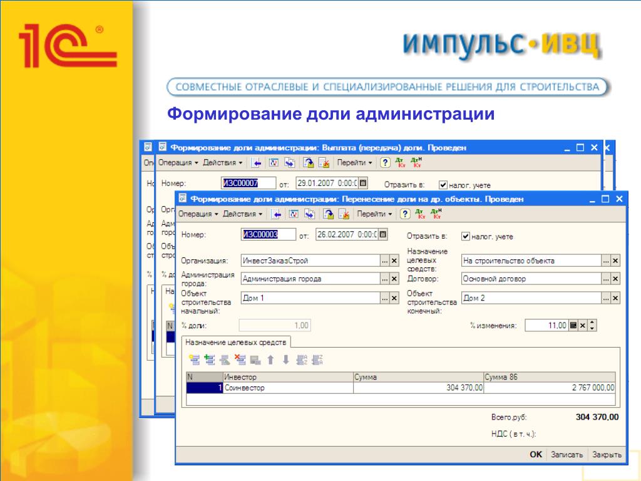Click the Записать button
641x481 pixels.
point(567,455)
